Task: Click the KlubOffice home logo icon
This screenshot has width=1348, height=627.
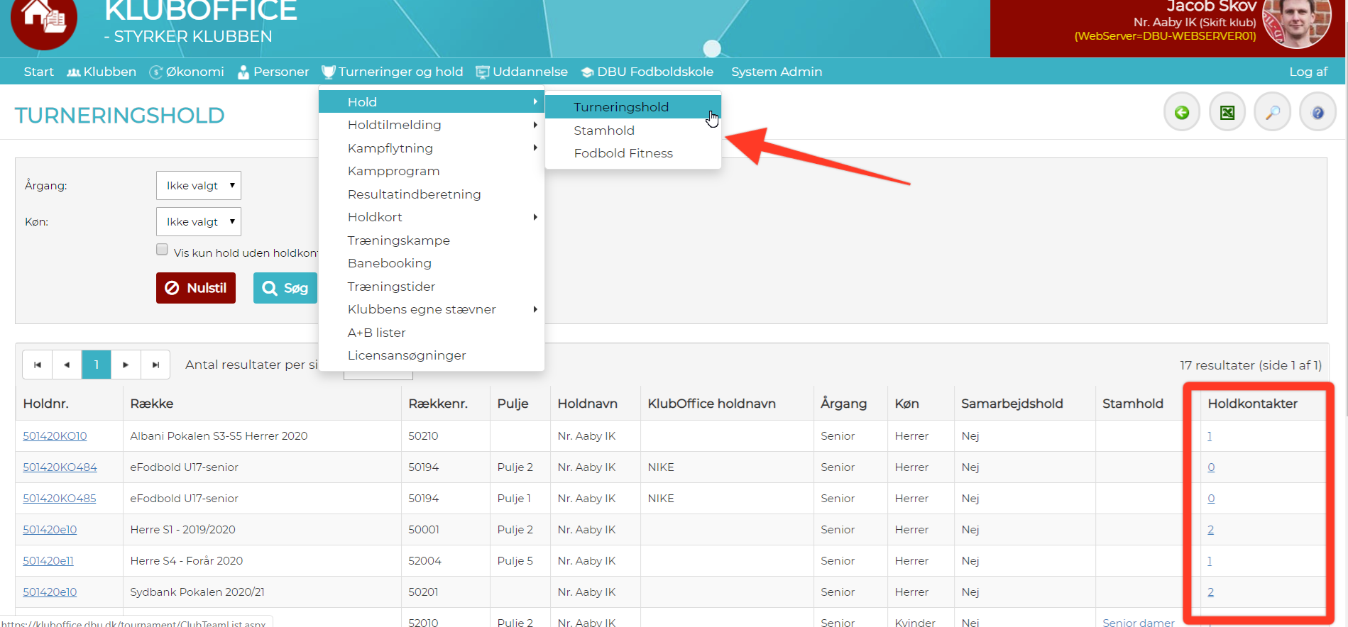Action: click(44, 21)
